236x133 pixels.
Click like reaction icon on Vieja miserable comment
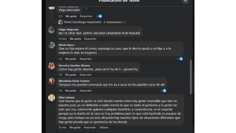coord(100,16)
